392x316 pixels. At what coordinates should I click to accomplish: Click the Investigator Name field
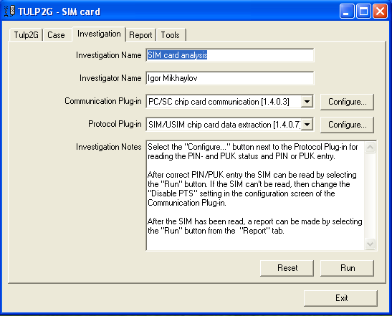click(x=229, y=78)
